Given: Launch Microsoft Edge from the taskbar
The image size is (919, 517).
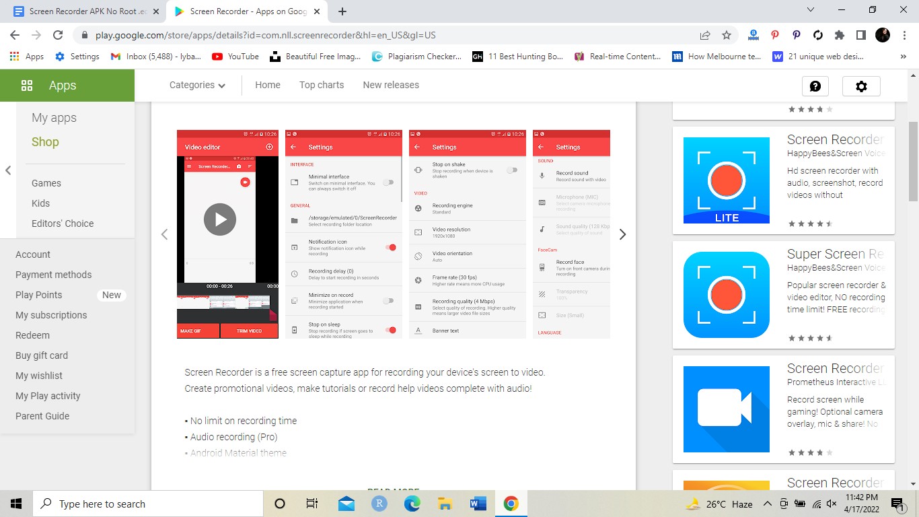Looking at the screenshot, I should point(412,504).
